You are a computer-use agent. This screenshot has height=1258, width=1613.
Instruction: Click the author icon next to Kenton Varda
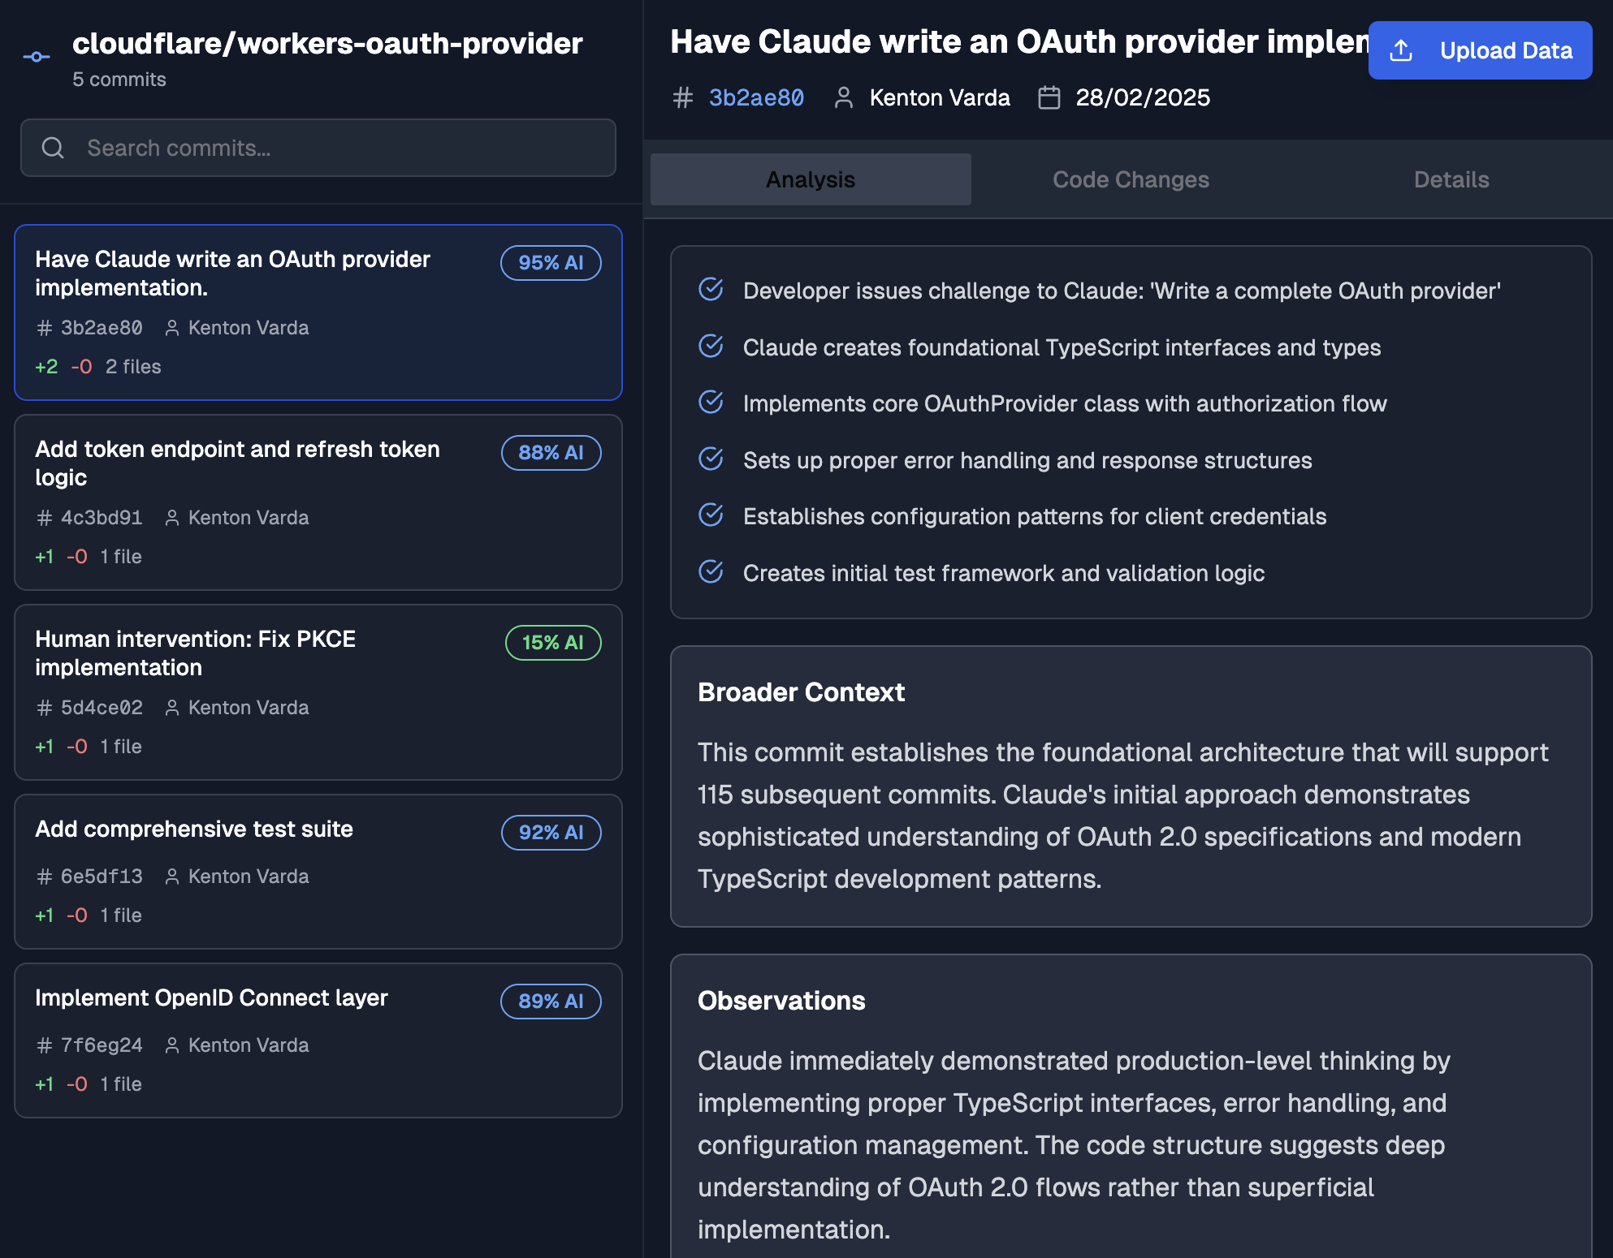coord(843,97)
